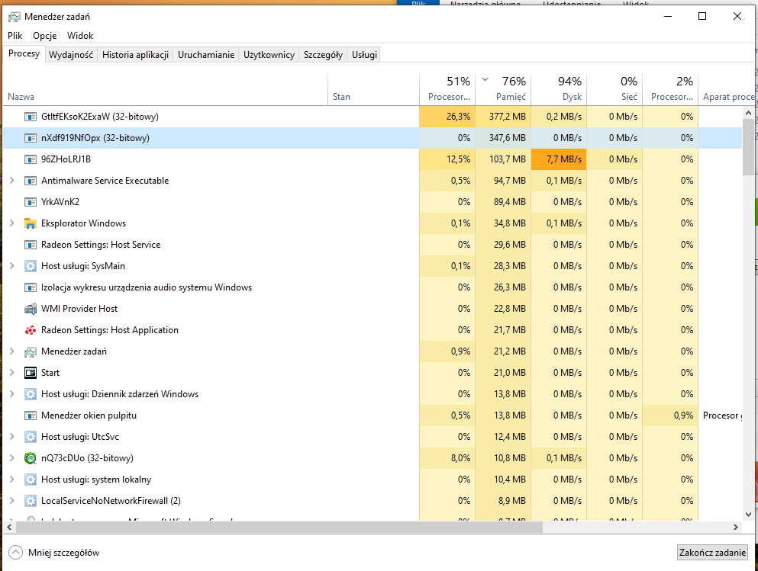The image size is (758, 571).
Task: Click the 0,9% GPU usage cell
Action: click(670, 415)
